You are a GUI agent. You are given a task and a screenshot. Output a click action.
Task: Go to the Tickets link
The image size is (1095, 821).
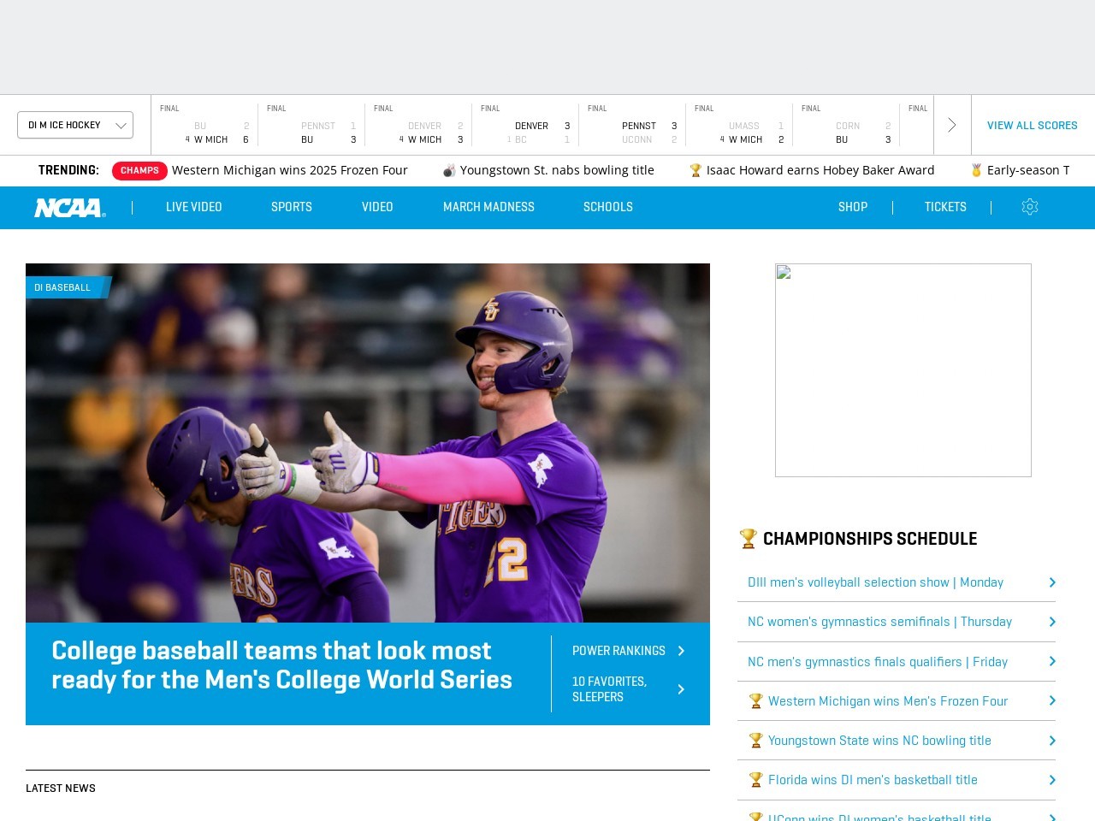pyautogui.click(x=945, y=207)
